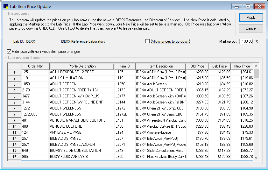268x170 pixels.
Task: Click Item ID cell IL1850
Action: (x=124, y=84)
